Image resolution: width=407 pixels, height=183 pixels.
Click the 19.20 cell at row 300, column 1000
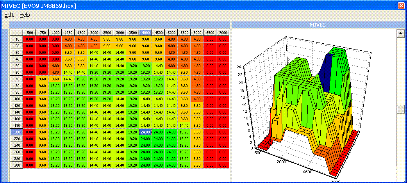click(55, 165)
